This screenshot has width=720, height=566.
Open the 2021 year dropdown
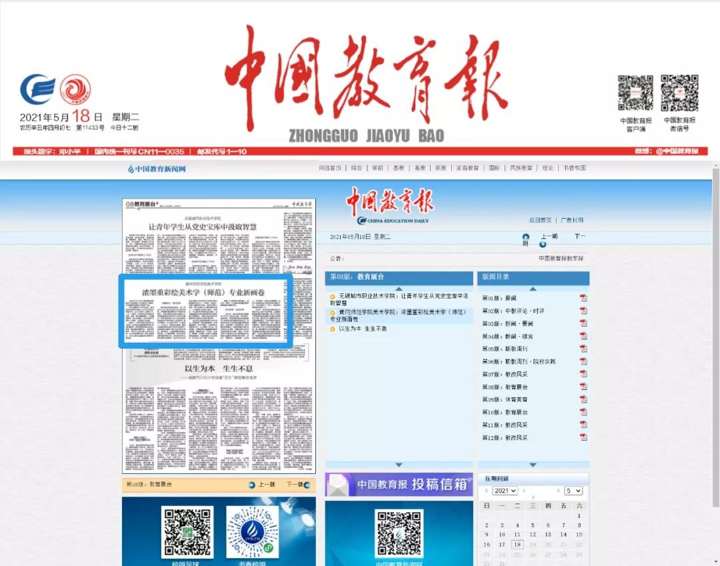click(x=505, y=491)
